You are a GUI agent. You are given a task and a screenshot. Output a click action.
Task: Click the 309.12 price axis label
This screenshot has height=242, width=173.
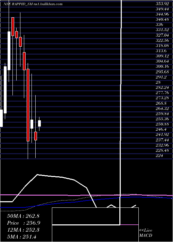click(162, 56)
